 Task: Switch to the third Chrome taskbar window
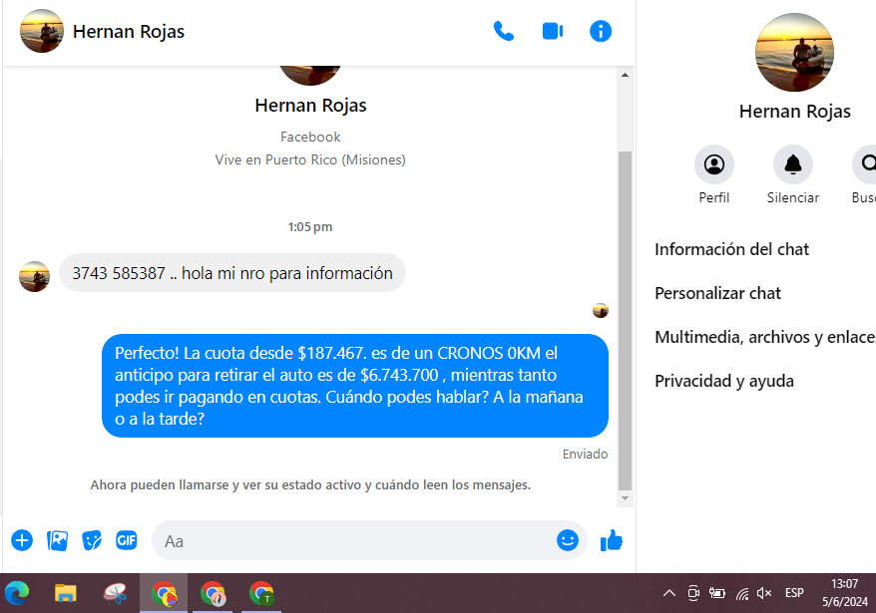(261, 593)
